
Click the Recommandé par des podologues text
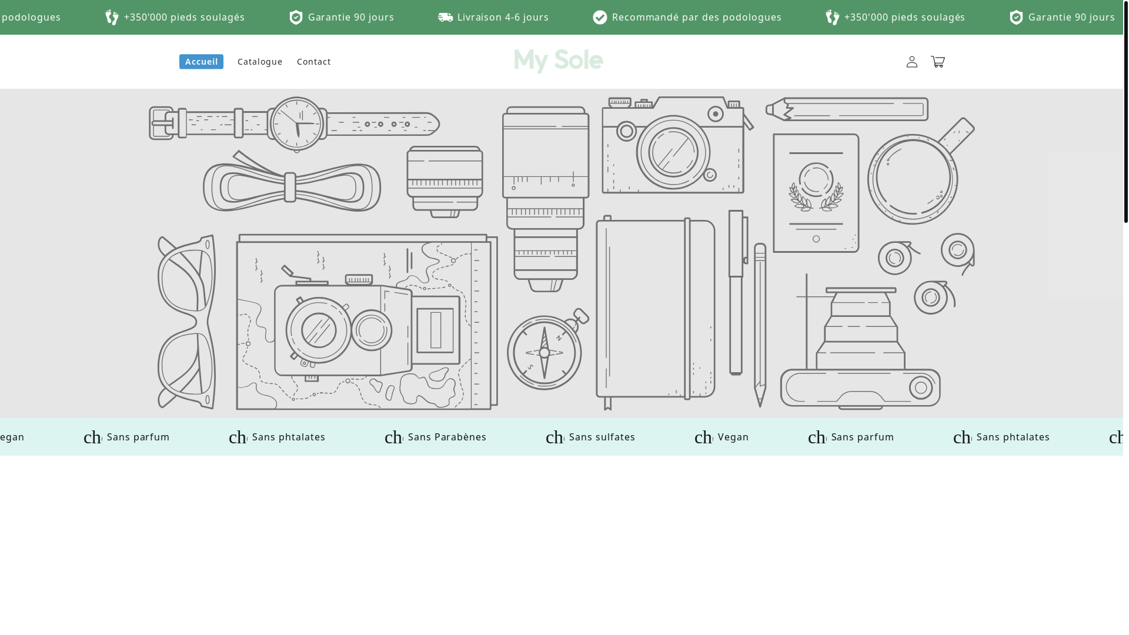tap(697, 17)
